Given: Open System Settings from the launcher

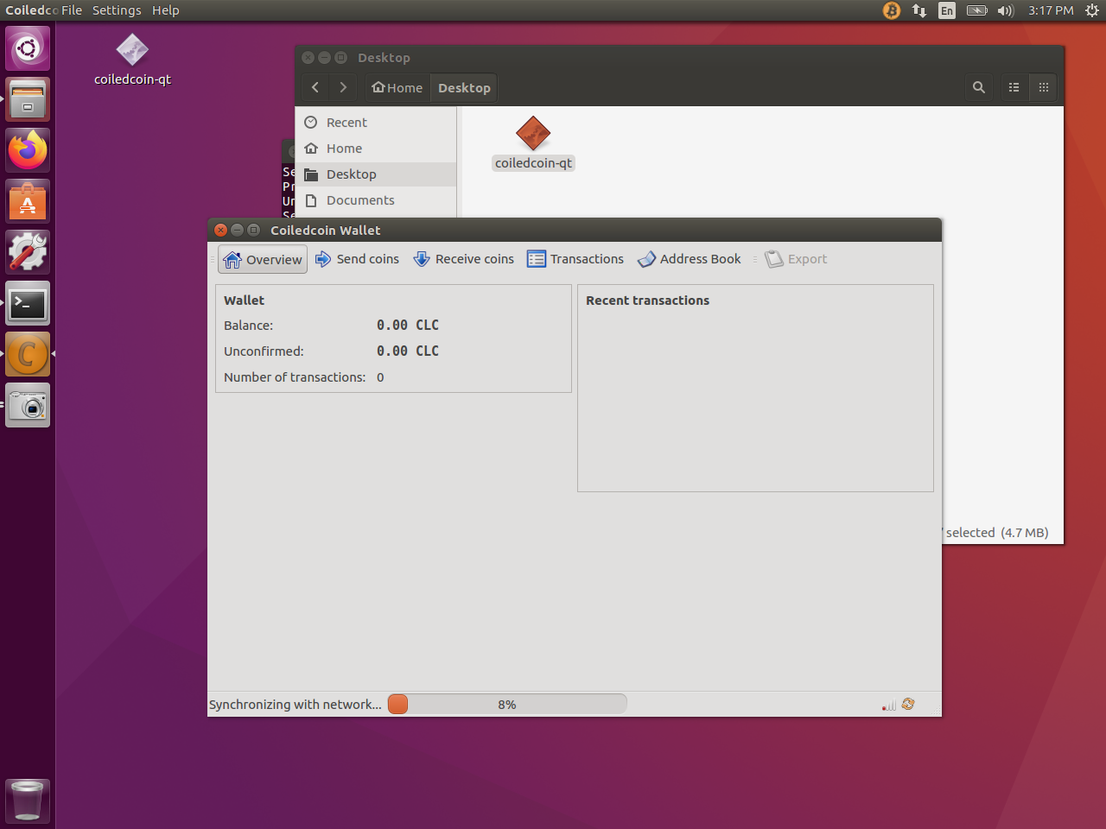Looking at the screenshot, I should [28, 252].
